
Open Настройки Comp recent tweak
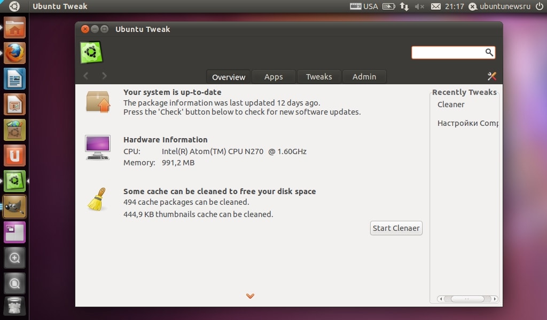pyautogui.click(x=468, y=123)
